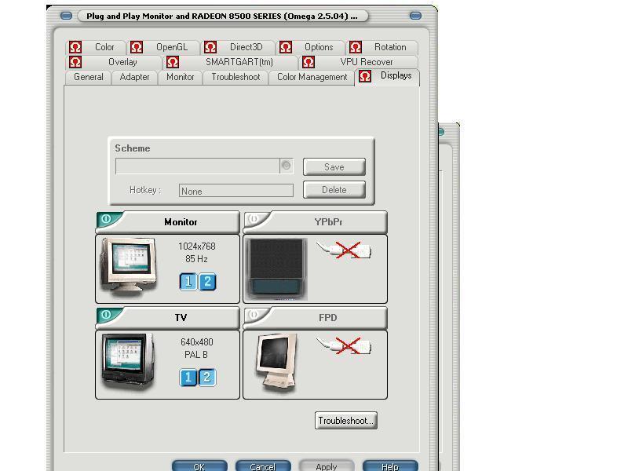Toggle the YPbPr enable power button

[x=254, y=220]
